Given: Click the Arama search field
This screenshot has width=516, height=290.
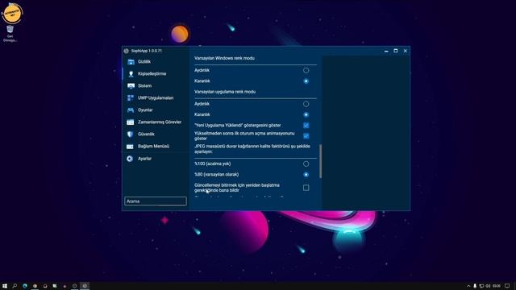Looking at the screenshot, I should pos(156,201).
